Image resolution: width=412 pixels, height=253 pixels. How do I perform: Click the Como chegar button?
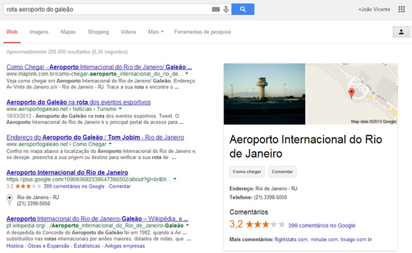(x=247, y=172)
